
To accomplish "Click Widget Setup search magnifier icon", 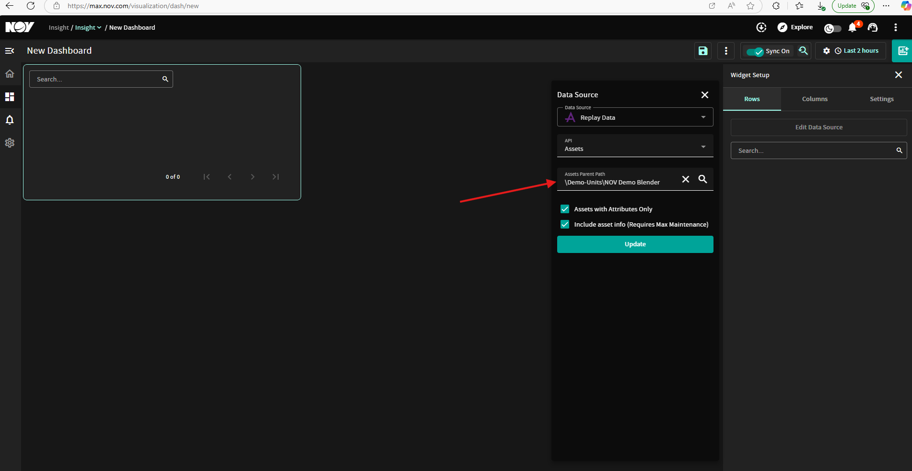I will click(x=900, y=150).
